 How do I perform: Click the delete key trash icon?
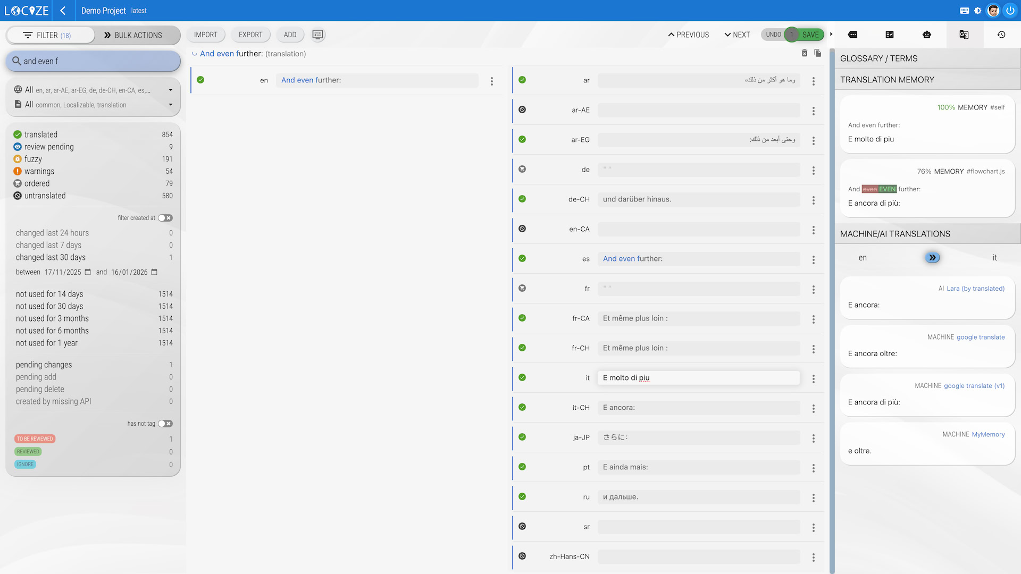point(805,53)
